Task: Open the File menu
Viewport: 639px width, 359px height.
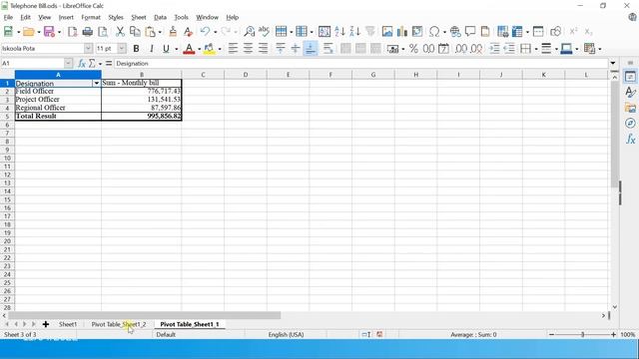Action: point(8,17)
